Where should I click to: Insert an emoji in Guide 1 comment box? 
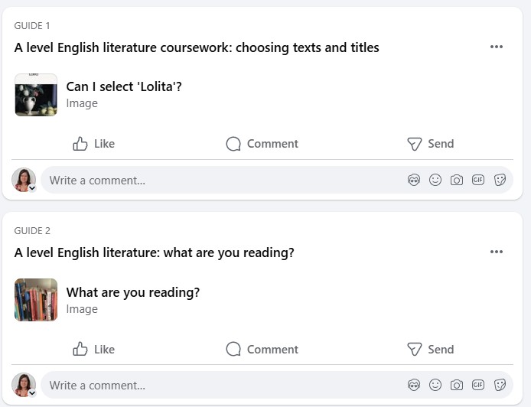click(x=435, y=181)
